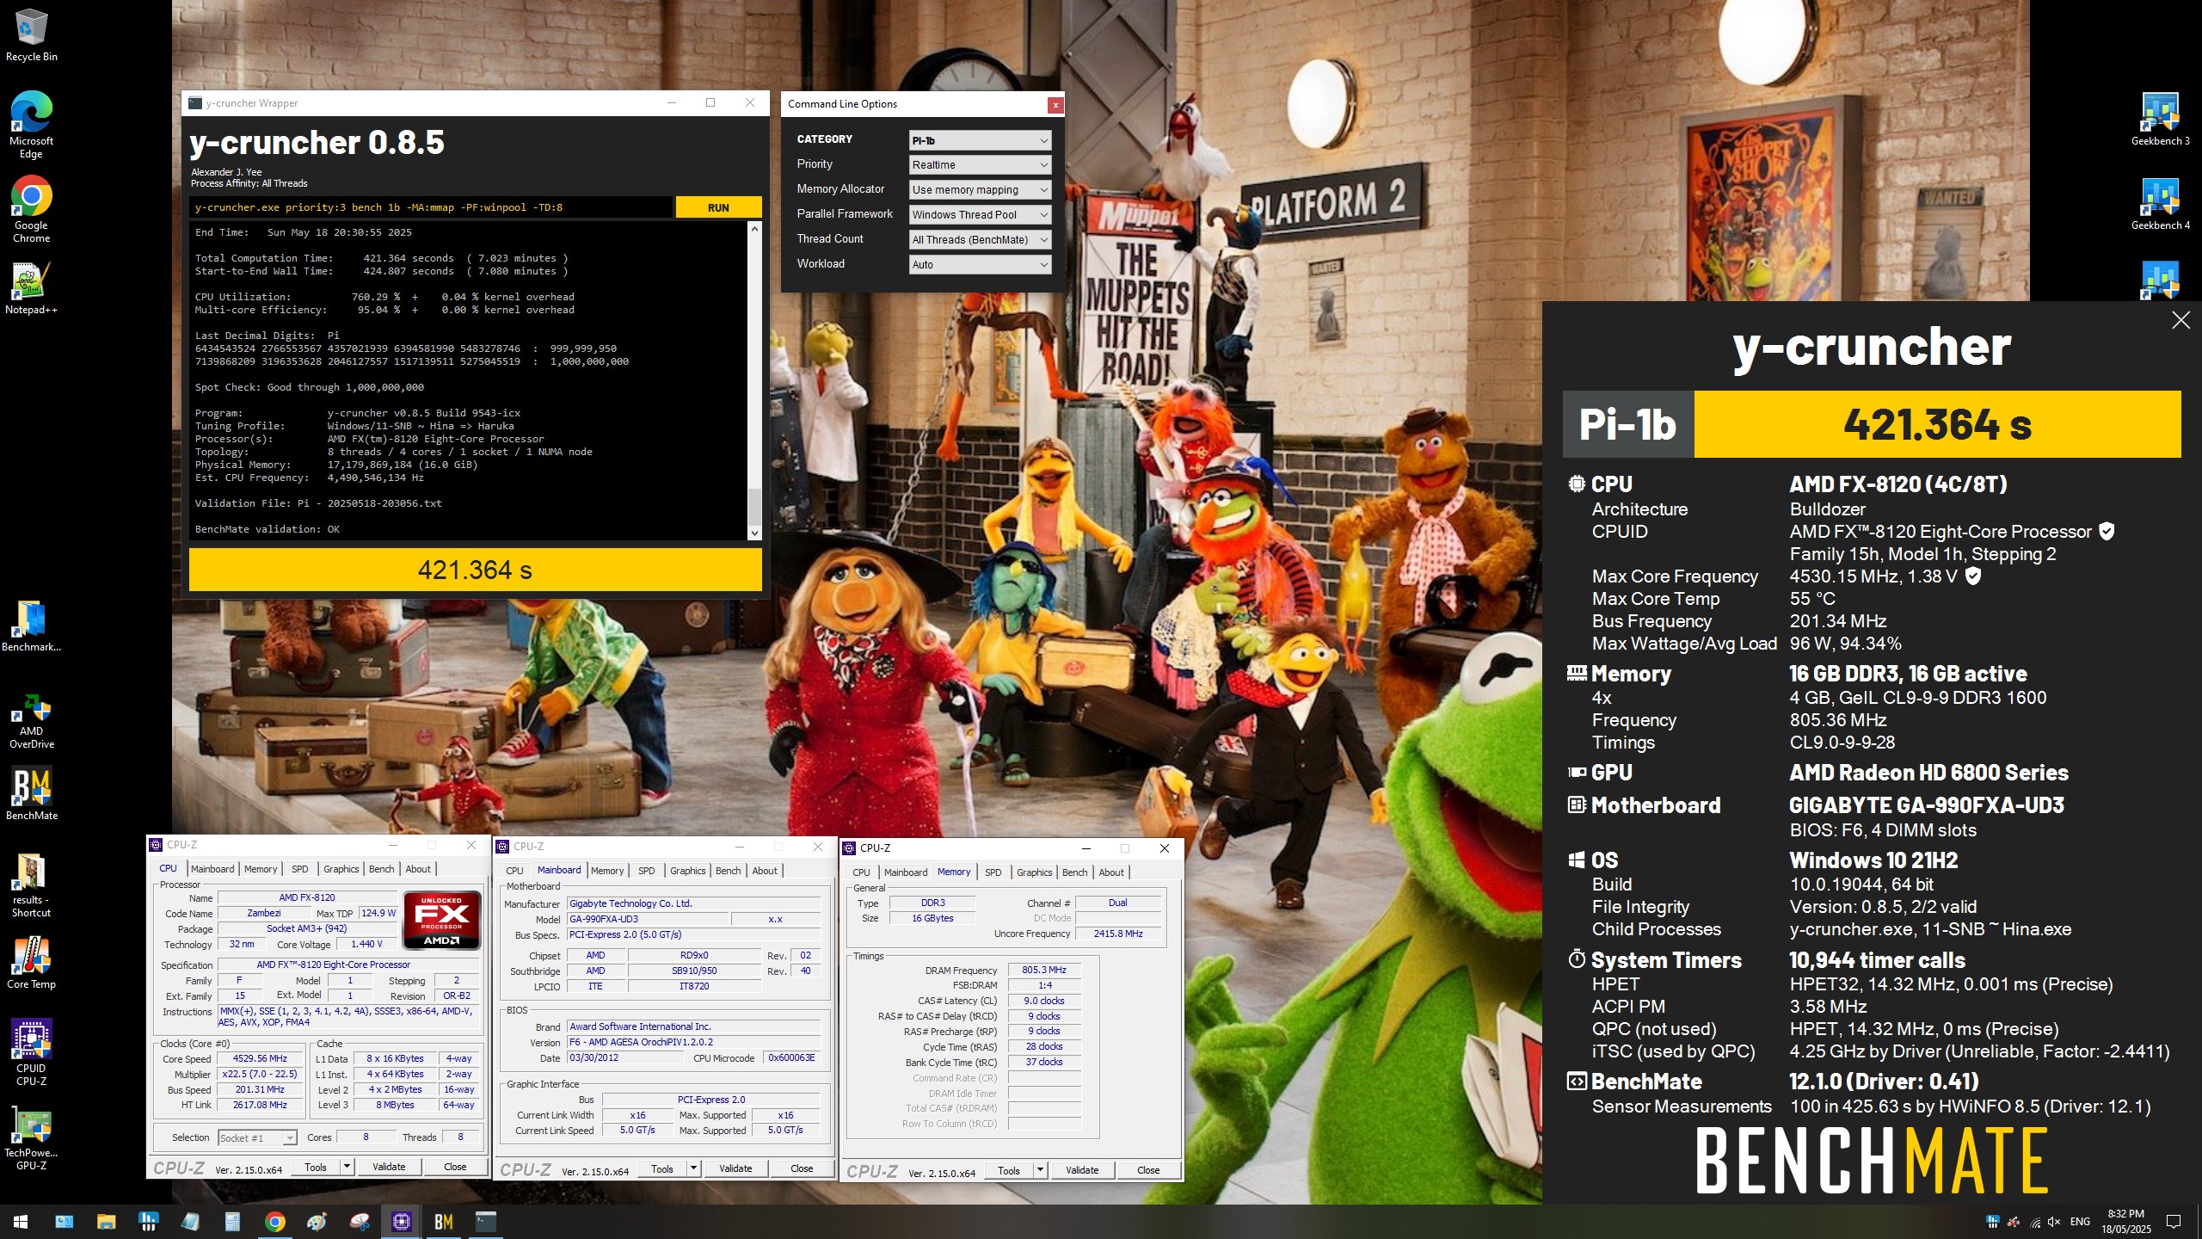The height and width of the screenshot is (1239, 2202).
Task: Click the y-cruncher output scrollbar down arrow
Action: point(754,533)
